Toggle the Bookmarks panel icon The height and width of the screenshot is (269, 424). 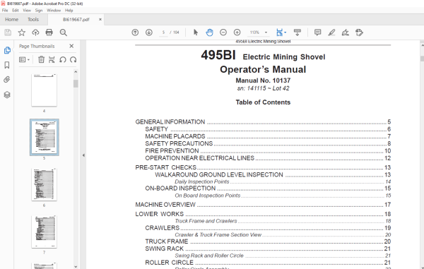tap(7, 65)
